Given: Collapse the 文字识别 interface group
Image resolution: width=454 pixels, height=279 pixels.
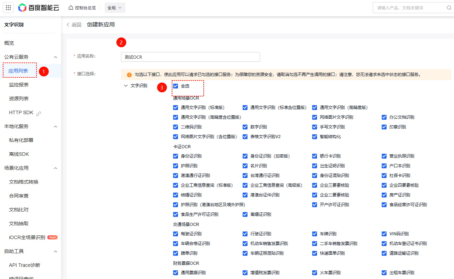Looking at the screenshot, I should [x=126, y=86].
